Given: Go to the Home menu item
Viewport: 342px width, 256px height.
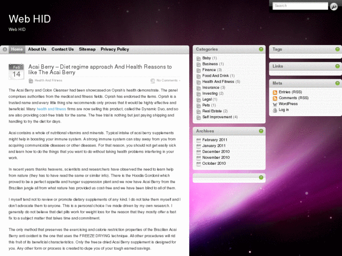Looking at the screenshot, I should tap(17, 49).
